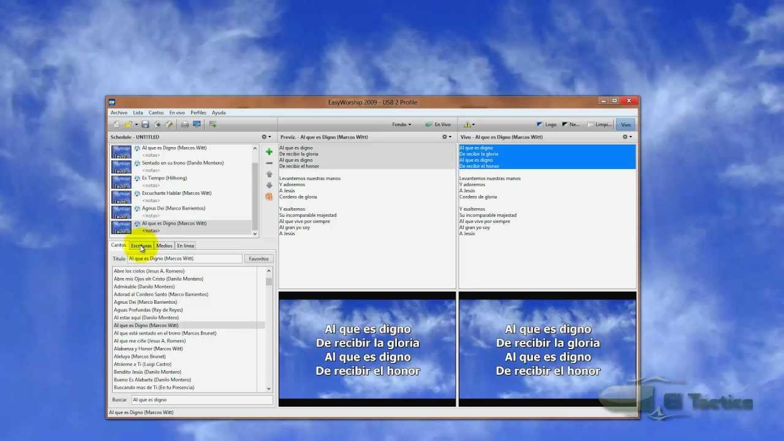
Task: Toggle the black screen (Ne...) button
Action: click(x=571, y=124)
